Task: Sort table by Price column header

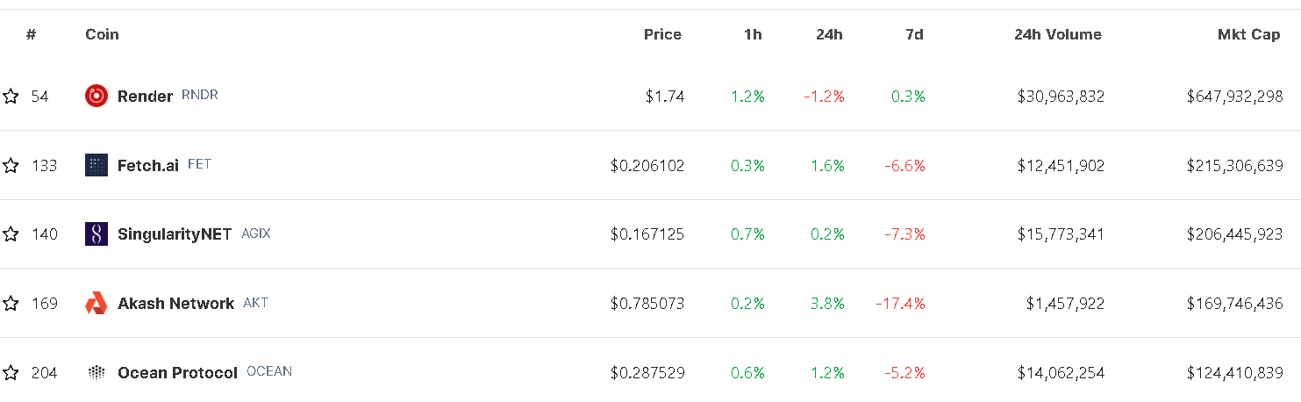Action: coord(662,34)
